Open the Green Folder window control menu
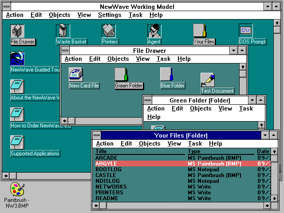Image resolution: width=284 pixels, height=213 pixels. 147,101
